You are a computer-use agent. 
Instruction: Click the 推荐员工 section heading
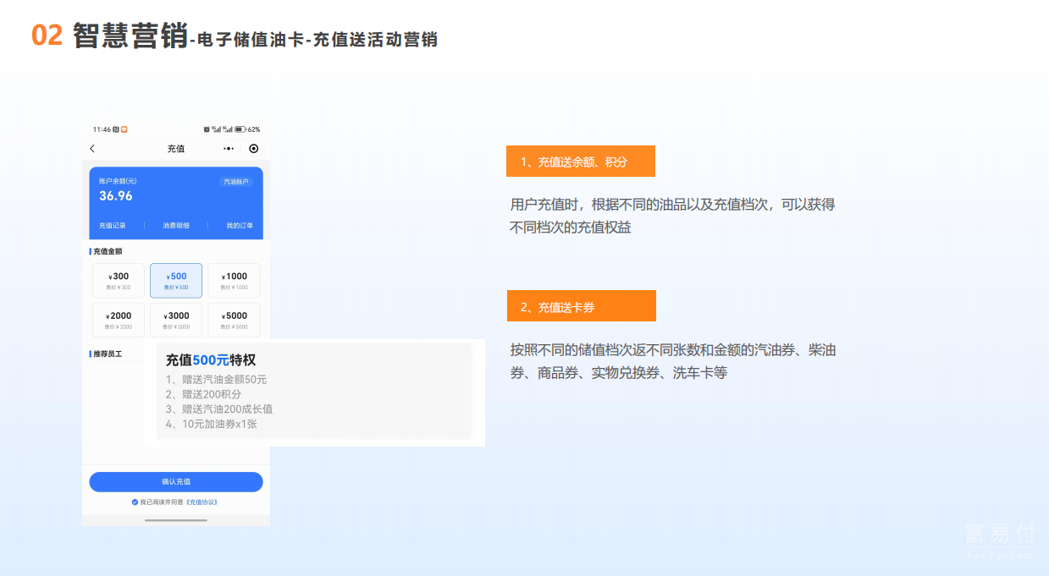point(108,354)
